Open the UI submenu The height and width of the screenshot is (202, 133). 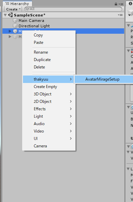coord(49,139)
